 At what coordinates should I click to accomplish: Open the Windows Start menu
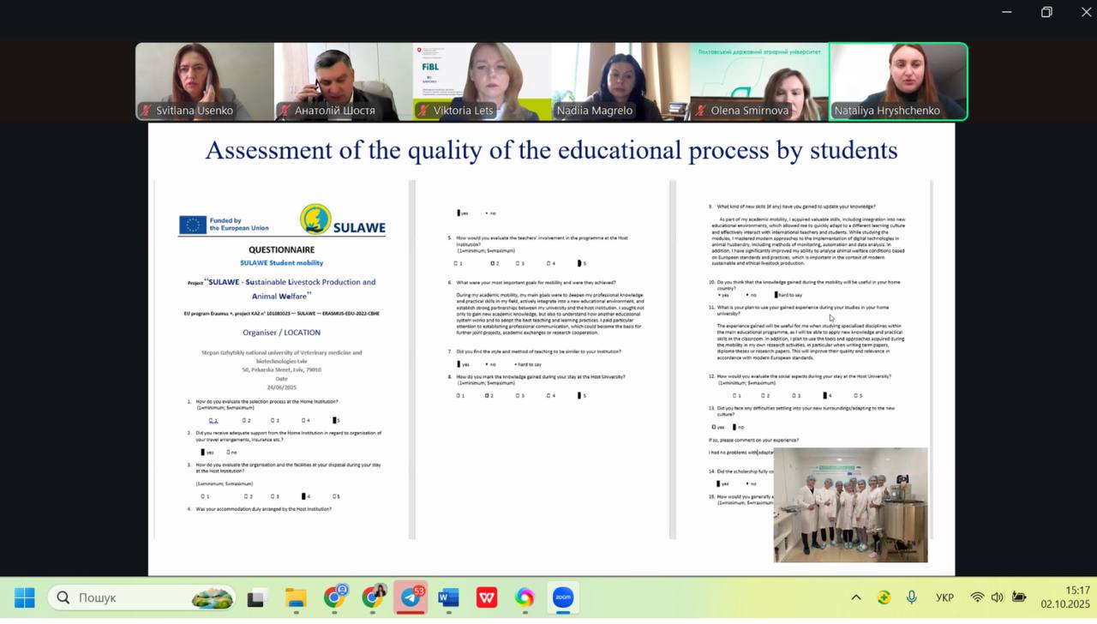point(25,597)
